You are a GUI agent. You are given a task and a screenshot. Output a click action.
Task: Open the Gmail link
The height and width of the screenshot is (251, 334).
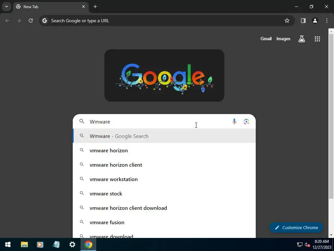(266, 39)
